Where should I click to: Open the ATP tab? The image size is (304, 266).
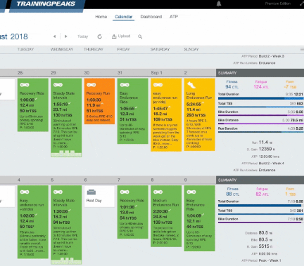[174, 17]
